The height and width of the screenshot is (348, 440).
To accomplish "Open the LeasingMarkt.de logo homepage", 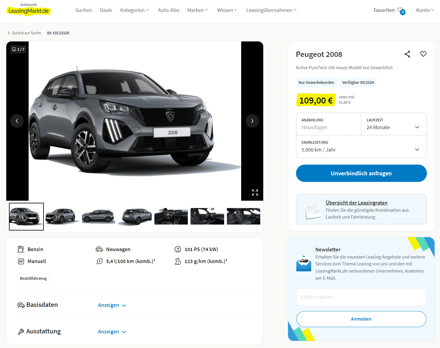I will coord(29,10).
